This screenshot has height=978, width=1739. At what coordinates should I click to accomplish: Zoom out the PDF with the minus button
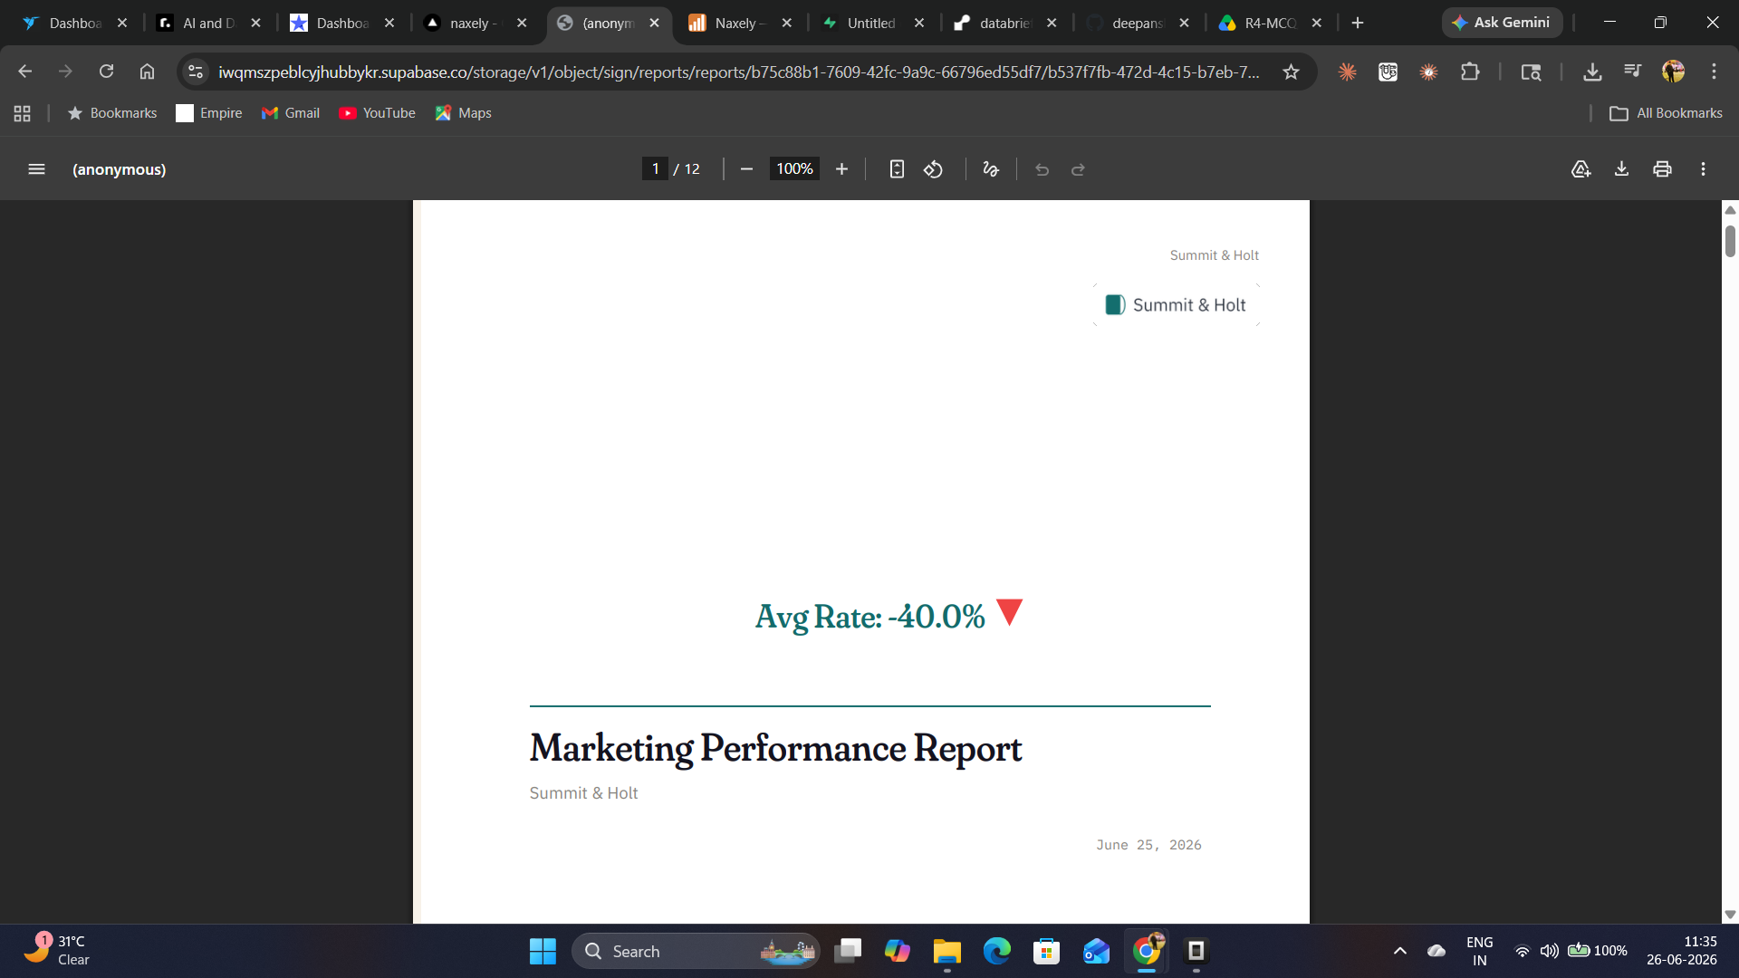[x=746, y=169]
